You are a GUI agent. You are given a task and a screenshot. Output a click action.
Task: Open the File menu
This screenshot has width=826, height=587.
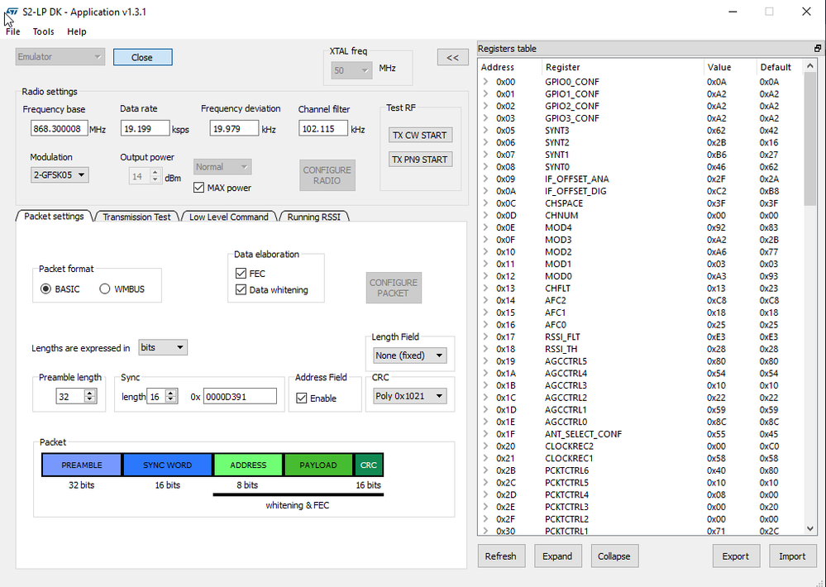12,31
